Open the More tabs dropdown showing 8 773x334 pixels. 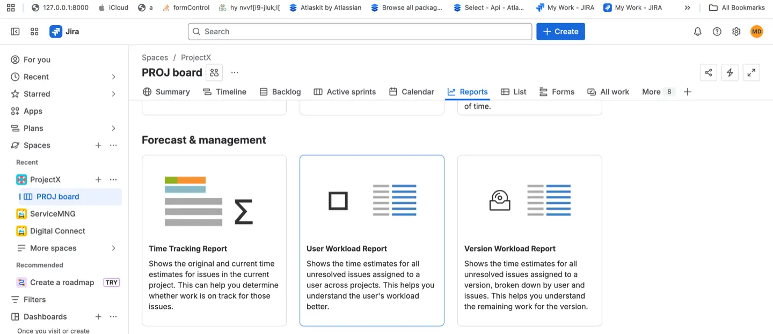pos(657,92)
